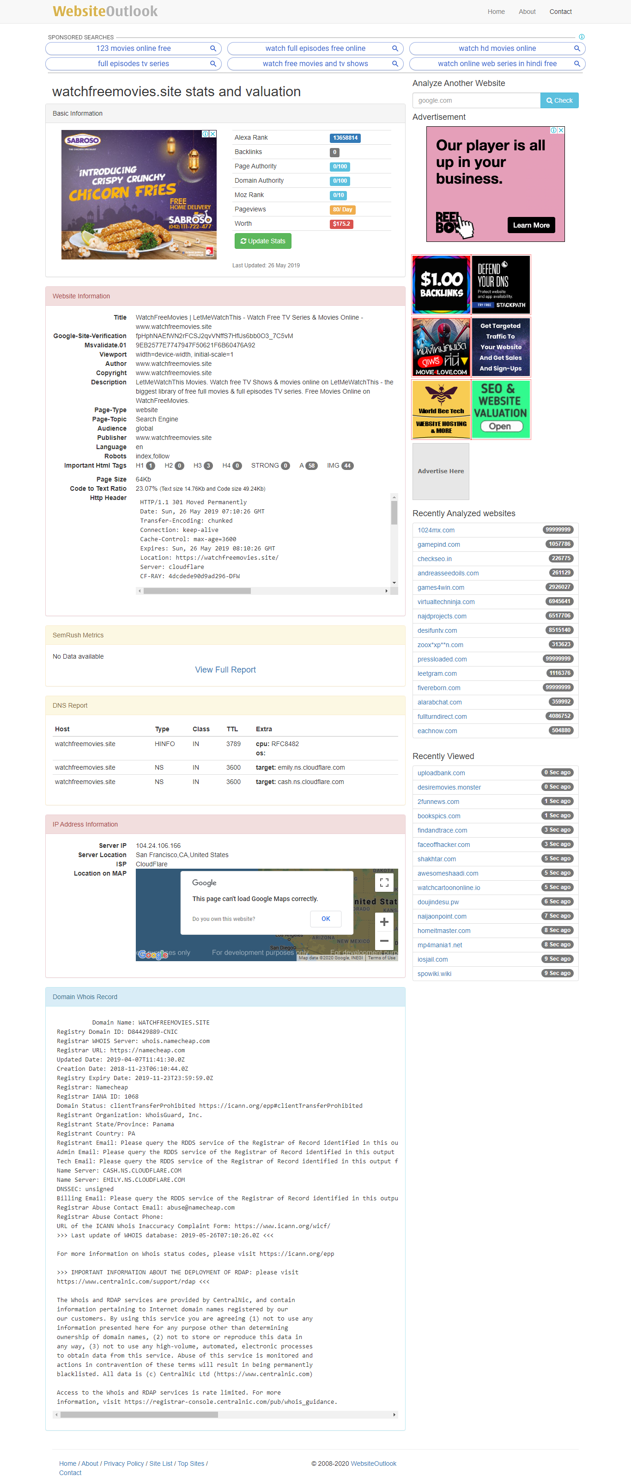Open footer Top Sites link
The image size is (631, 1482).
point(191,1463)
